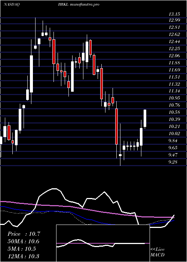Click the 11.51 price axis label
187x262 pixels.
174,77
